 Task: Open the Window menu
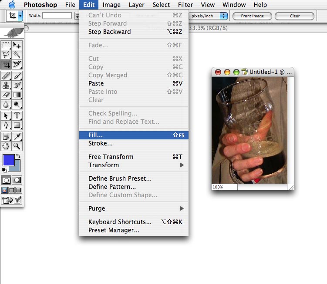[234, 5]
